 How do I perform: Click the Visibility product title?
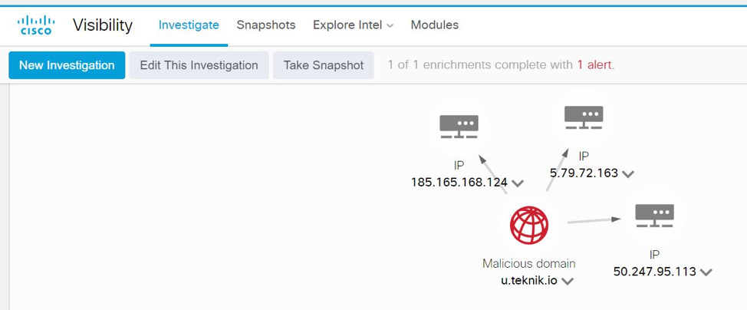[103, 25]
